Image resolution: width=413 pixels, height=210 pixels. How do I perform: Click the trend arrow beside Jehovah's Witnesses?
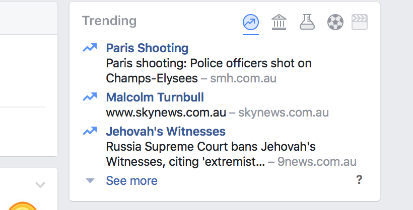point(90,132)
